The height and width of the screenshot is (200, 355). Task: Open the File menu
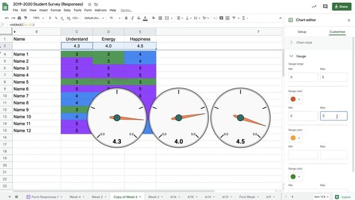pyautogui.click(x=16, y=10)
